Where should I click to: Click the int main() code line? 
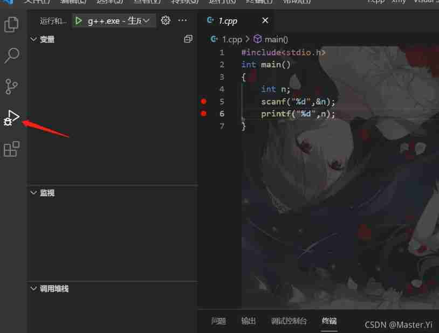[x=266, y=65]
